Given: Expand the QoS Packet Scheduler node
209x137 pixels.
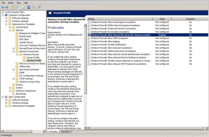Looking at the screenshot, I should 13,69.
